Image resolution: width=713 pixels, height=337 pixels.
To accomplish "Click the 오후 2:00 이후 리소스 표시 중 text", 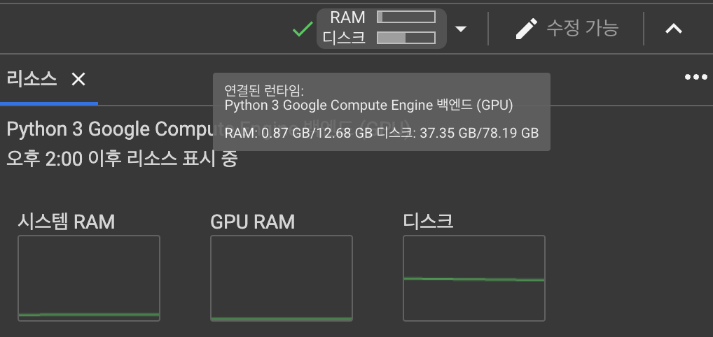I will point(122,159).
